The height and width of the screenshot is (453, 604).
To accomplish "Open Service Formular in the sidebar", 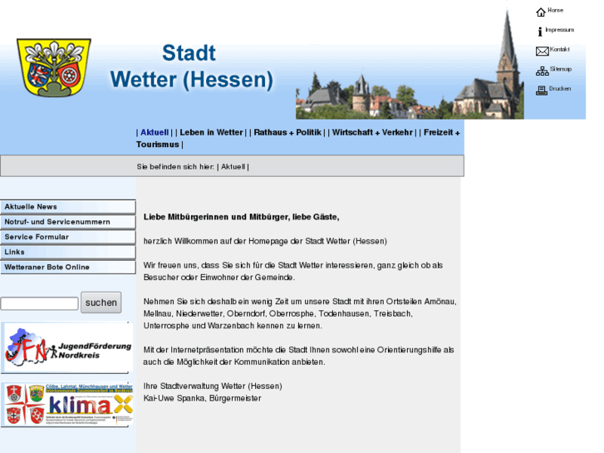I will pos(68,237).
